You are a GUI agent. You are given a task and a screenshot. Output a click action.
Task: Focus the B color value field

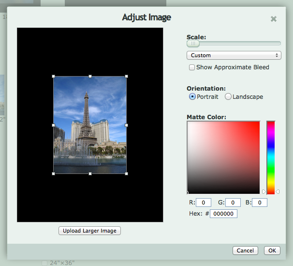(x=260, y=203)
